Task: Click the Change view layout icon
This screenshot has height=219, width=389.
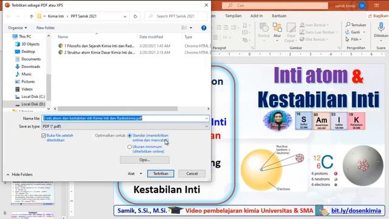Action: pos(184,28)
